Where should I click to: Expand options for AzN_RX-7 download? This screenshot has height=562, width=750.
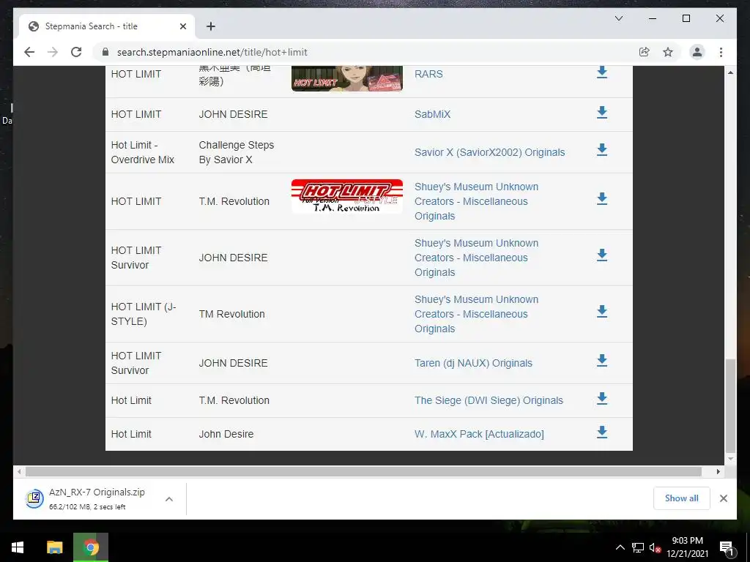(x=169, y=499)
